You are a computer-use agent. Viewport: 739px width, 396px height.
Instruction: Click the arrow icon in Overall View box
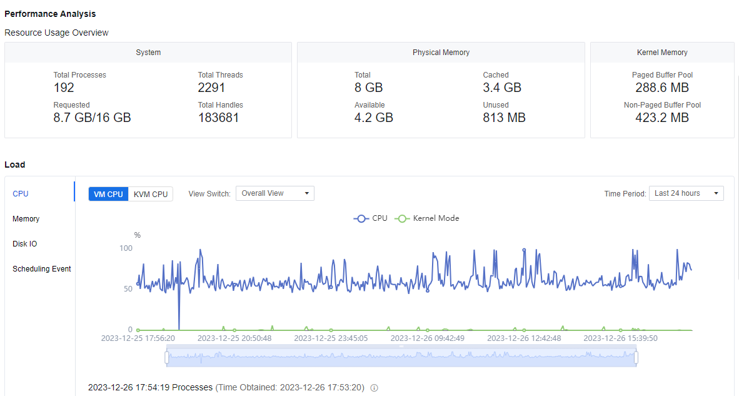306,193
